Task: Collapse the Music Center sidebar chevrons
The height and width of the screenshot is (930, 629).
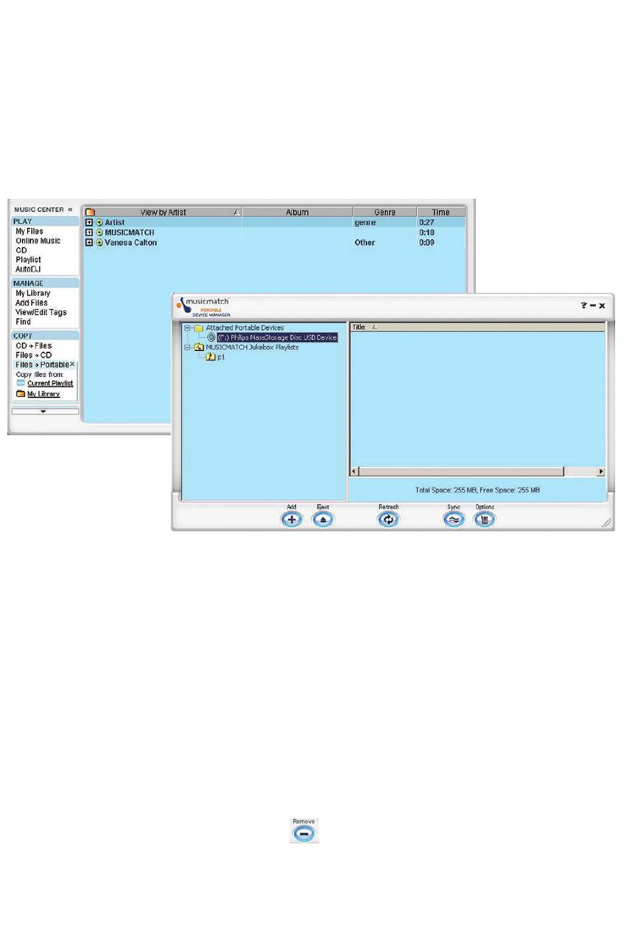Action: [70, 209]
